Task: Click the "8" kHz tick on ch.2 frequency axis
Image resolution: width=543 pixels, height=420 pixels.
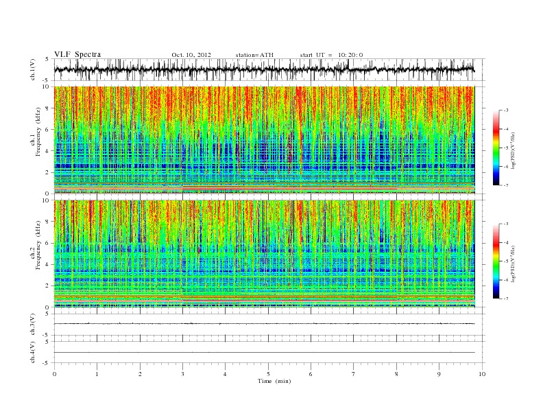Action: pos(48,222)
